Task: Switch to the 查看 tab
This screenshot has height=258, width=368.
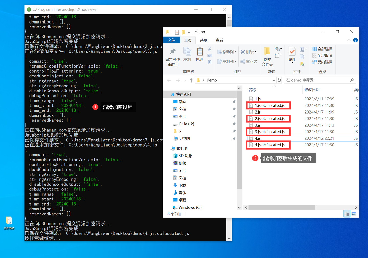Action: tap(220, 40)
